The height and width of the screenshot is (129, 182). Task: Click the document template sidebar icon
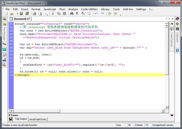click(4, 54)
